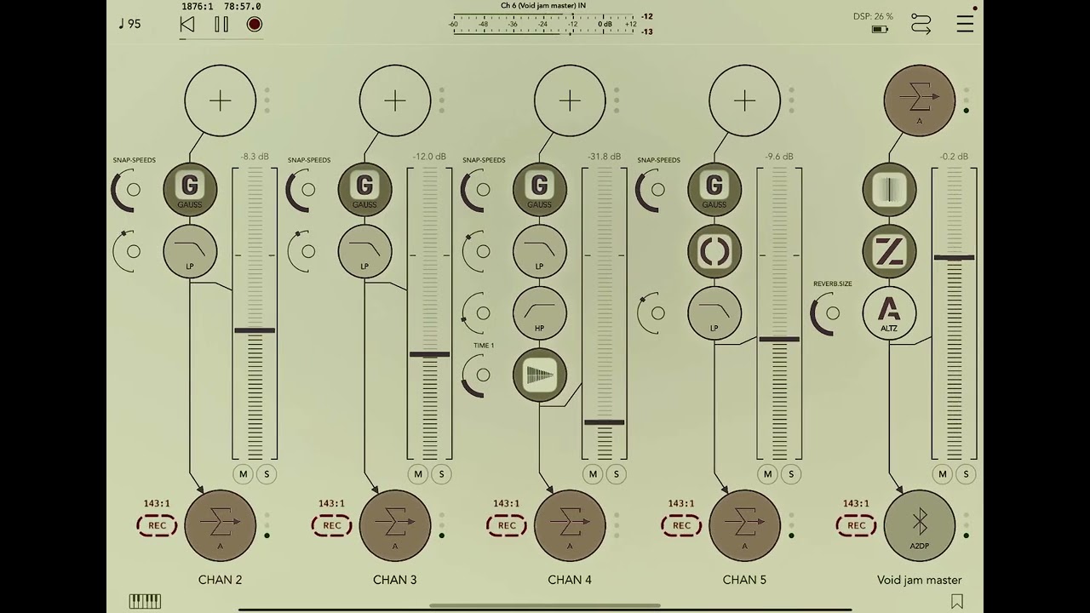Tap the rewind to start button
1090x613 pixels.
pyautogui.click(x=187, y=25)
